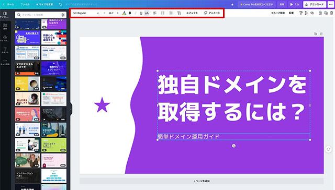Select yellow coffee cup template thumbnail
This screenshot has height=190, width=335.
pyautogui.click(x=28, y=84)
